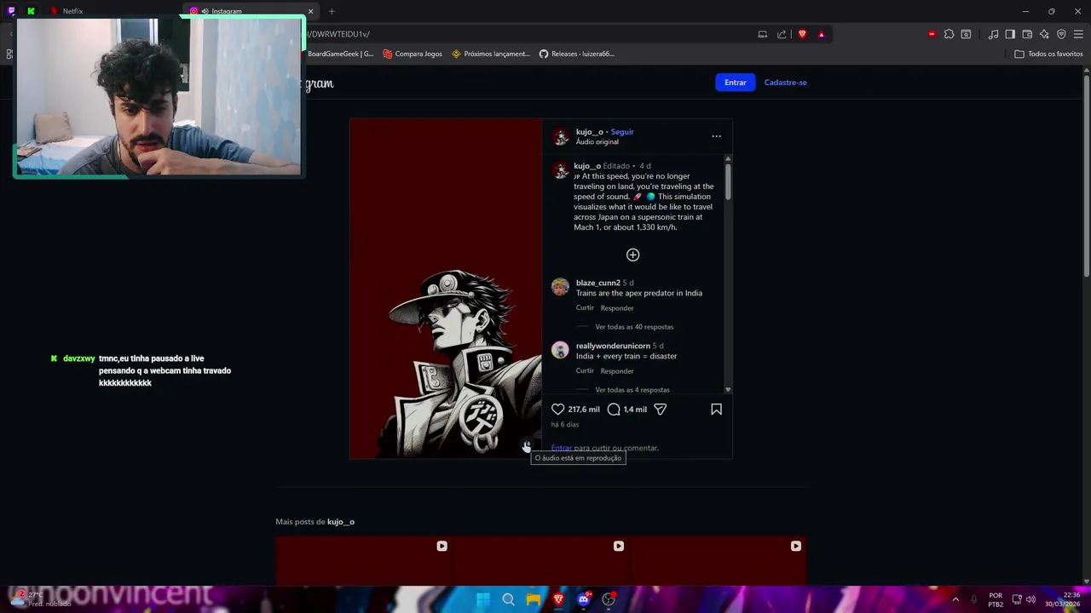This screenshot has width=1091, height=613.
Task: Open Leo AI sparkle icon
Action: tap(1044, 34)
